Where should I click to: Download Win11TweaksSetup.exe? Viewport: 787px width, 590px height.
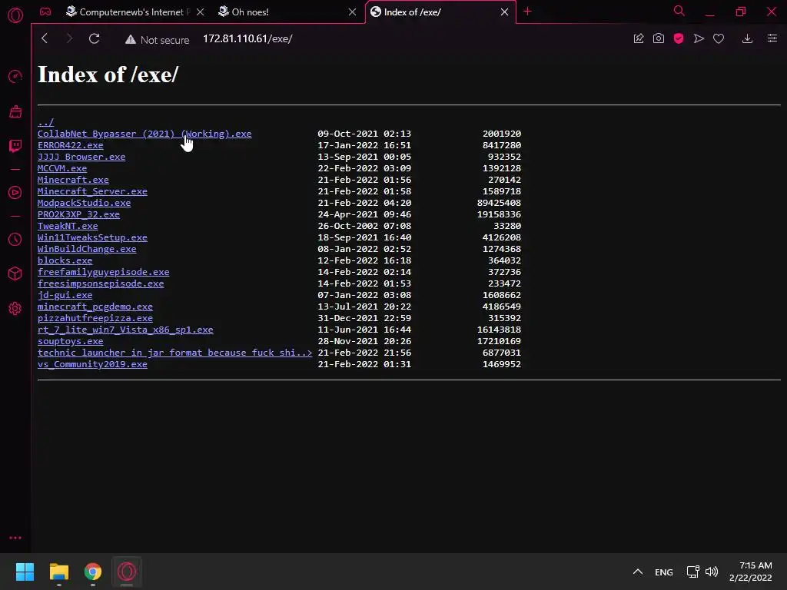[x=92, y=237]
